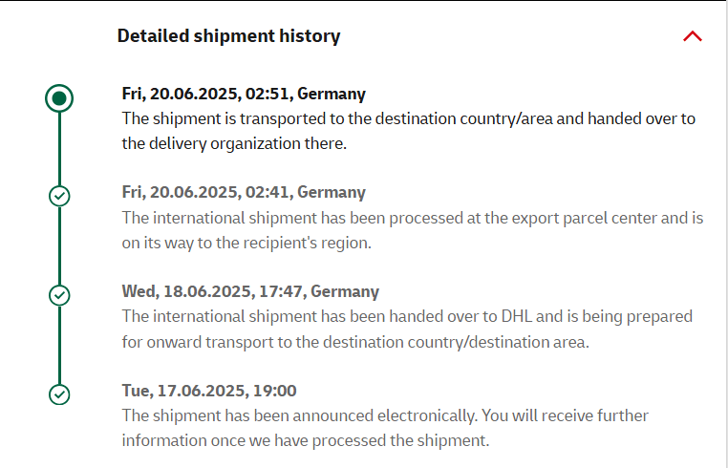Click timeline line between 02:51 and 02:41 markers
The height and width of the screenshot is (468, 728).
click(x=59, y=149)
